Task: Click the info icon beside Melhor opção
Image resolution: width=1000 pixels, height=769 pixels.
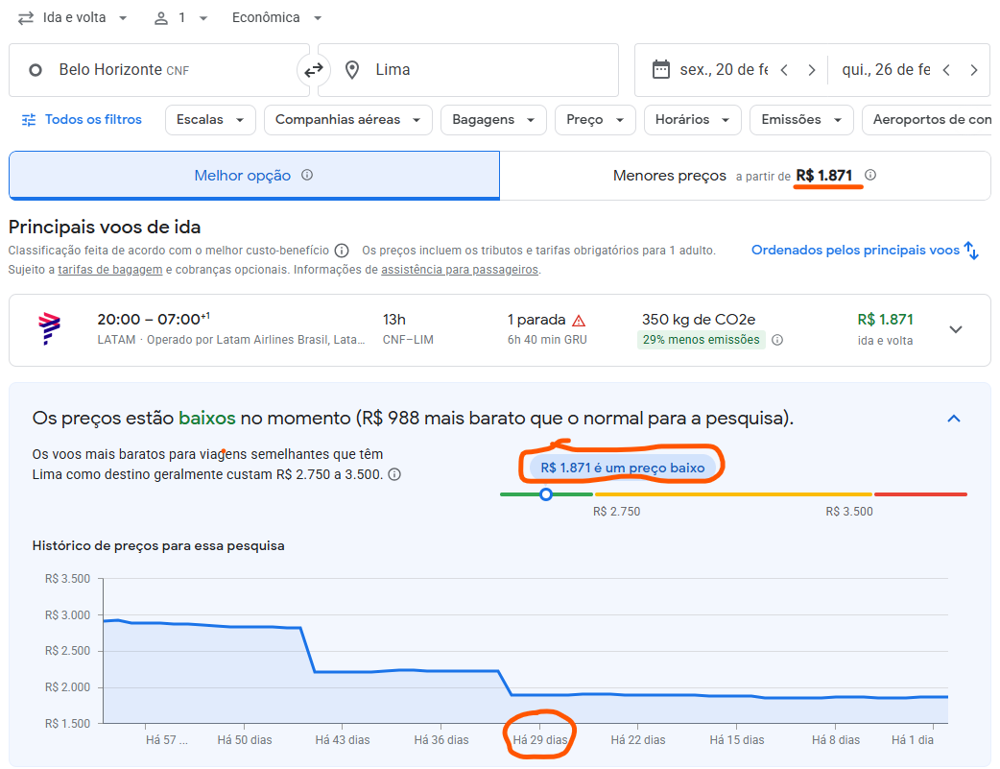Action: click(x=307, y=176)
